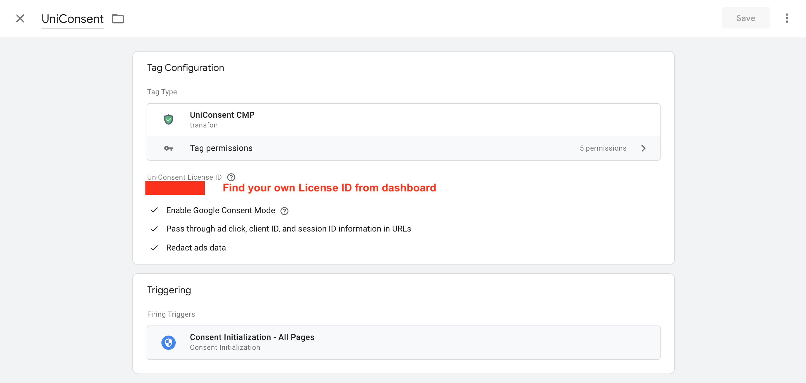The image size is (806, 383).
Task: Click the help icon beside UniConsent License ID
Action: tap(231, 177)
